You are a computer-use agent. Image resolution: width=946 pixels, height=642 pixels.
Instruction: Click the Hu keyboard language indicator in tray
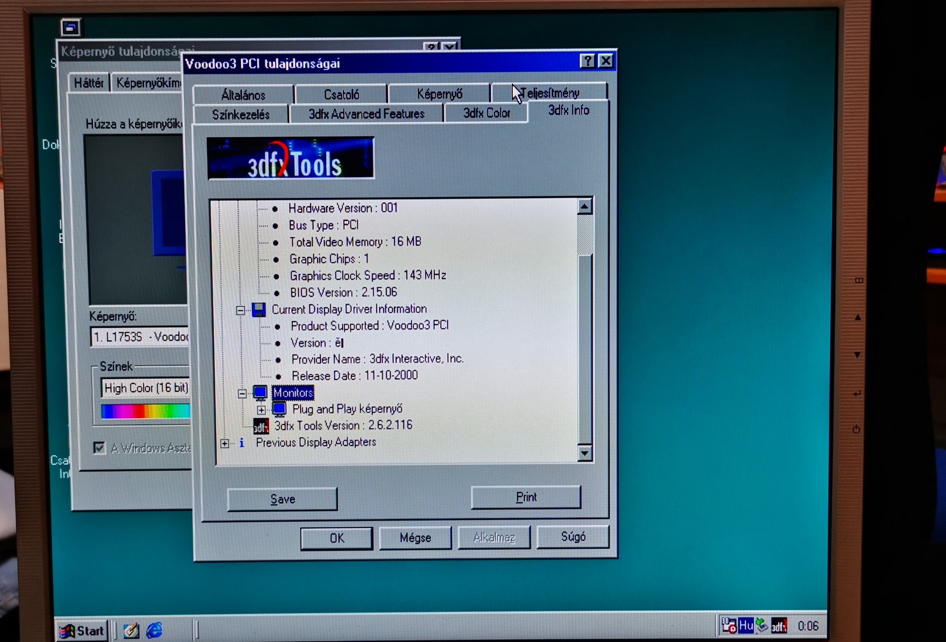[746, 625]
